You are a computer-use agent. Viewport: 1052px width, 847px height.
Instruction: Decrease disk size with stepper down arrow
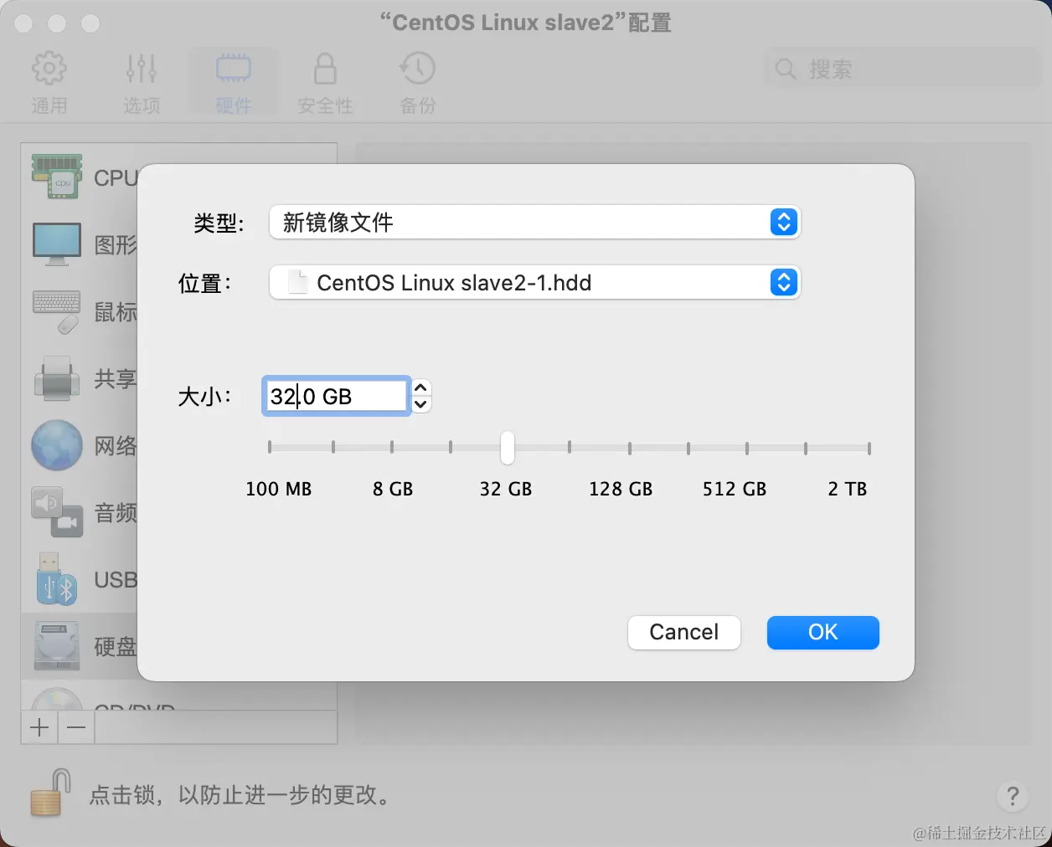tap(421, 405)
